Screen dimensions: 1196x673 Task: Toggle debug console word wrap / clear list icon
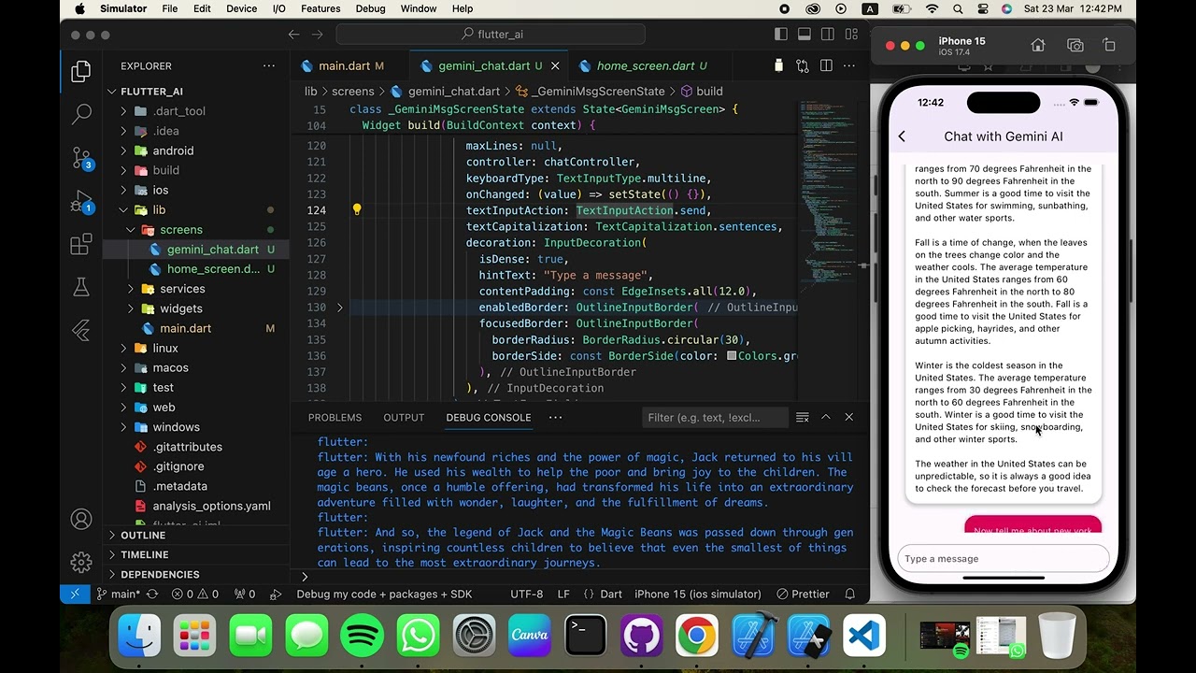click(802, 417)
